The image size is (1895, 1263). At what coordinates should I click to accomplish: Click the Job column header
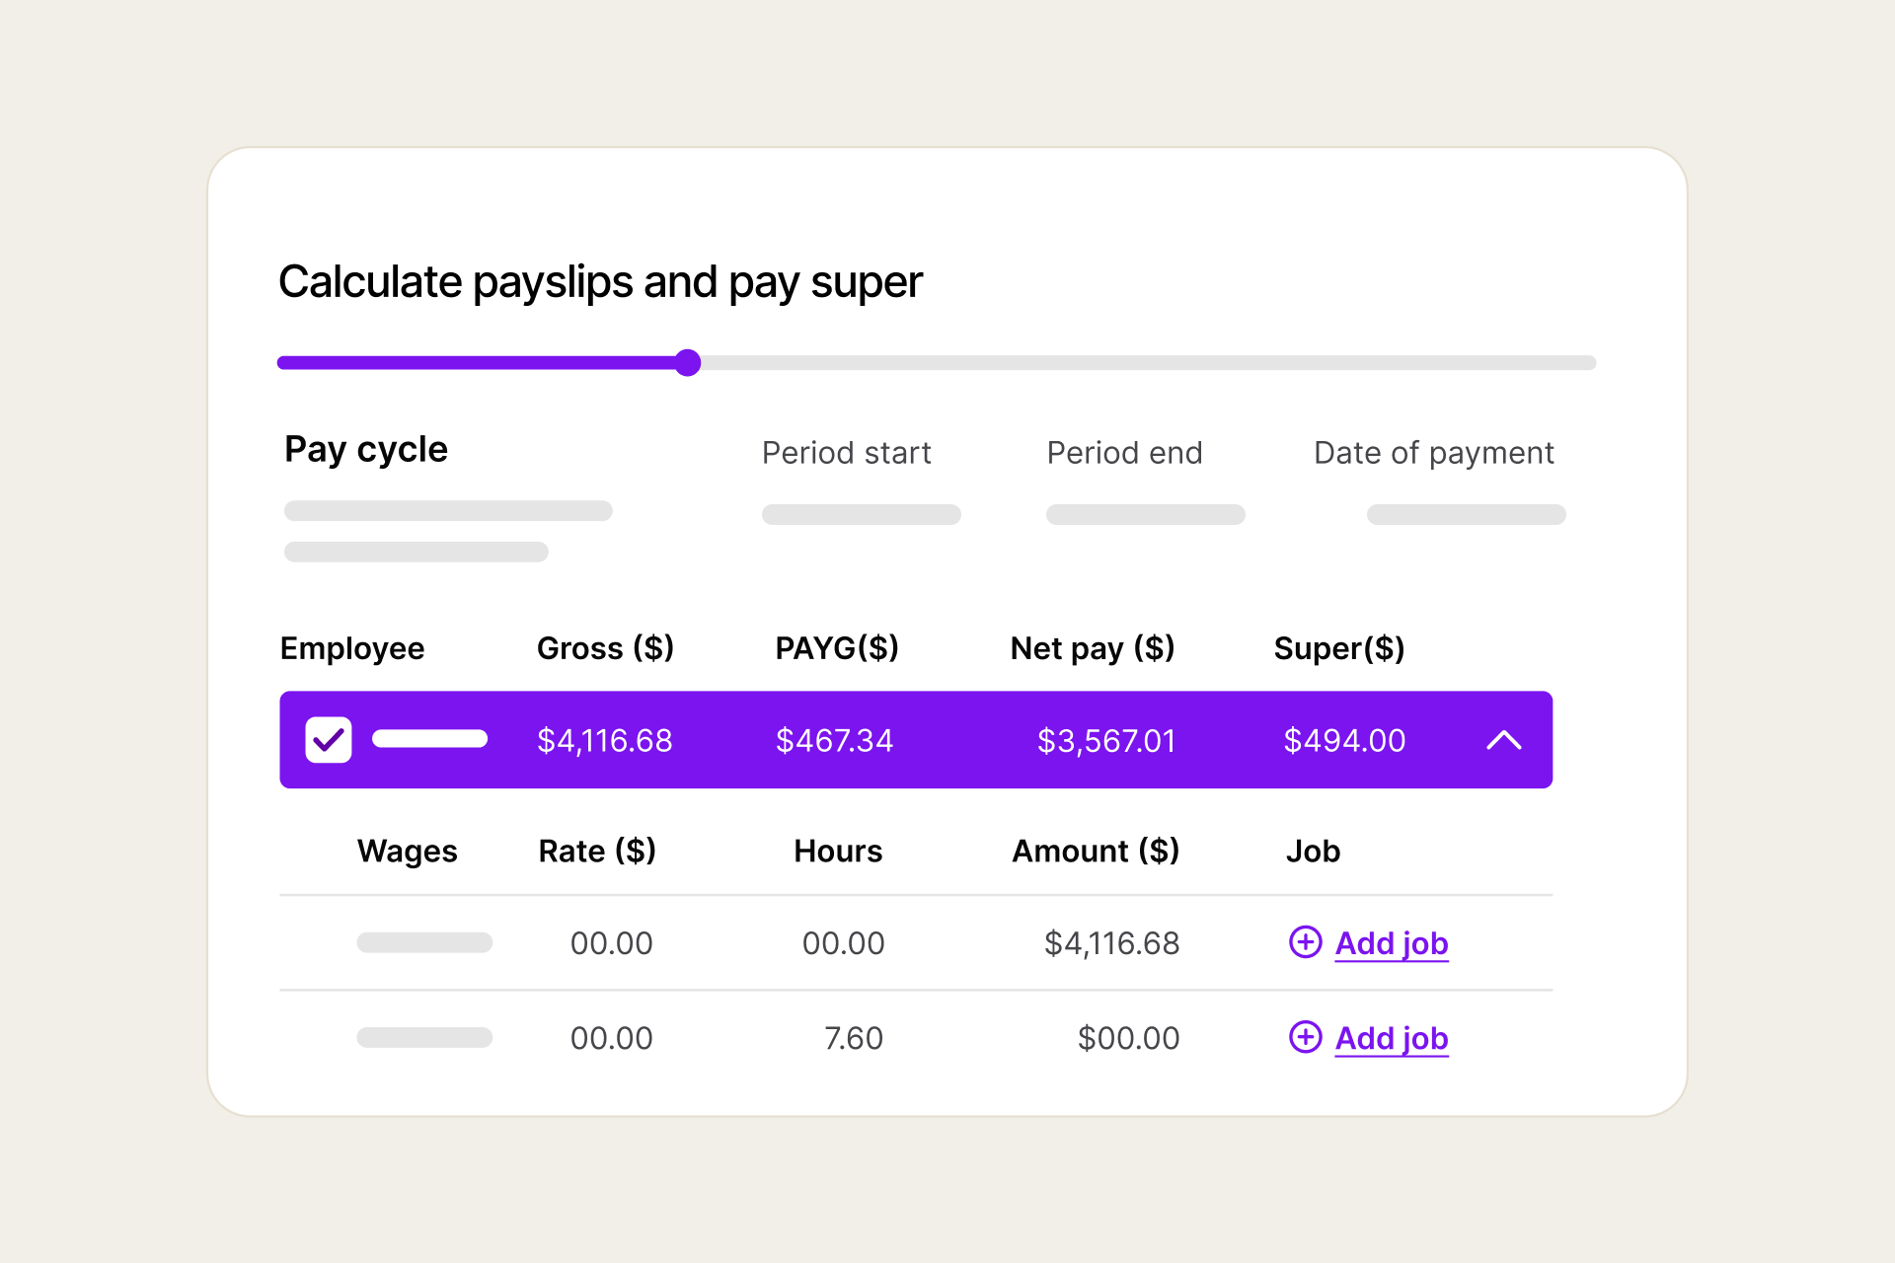click(x=1313, y=851)
